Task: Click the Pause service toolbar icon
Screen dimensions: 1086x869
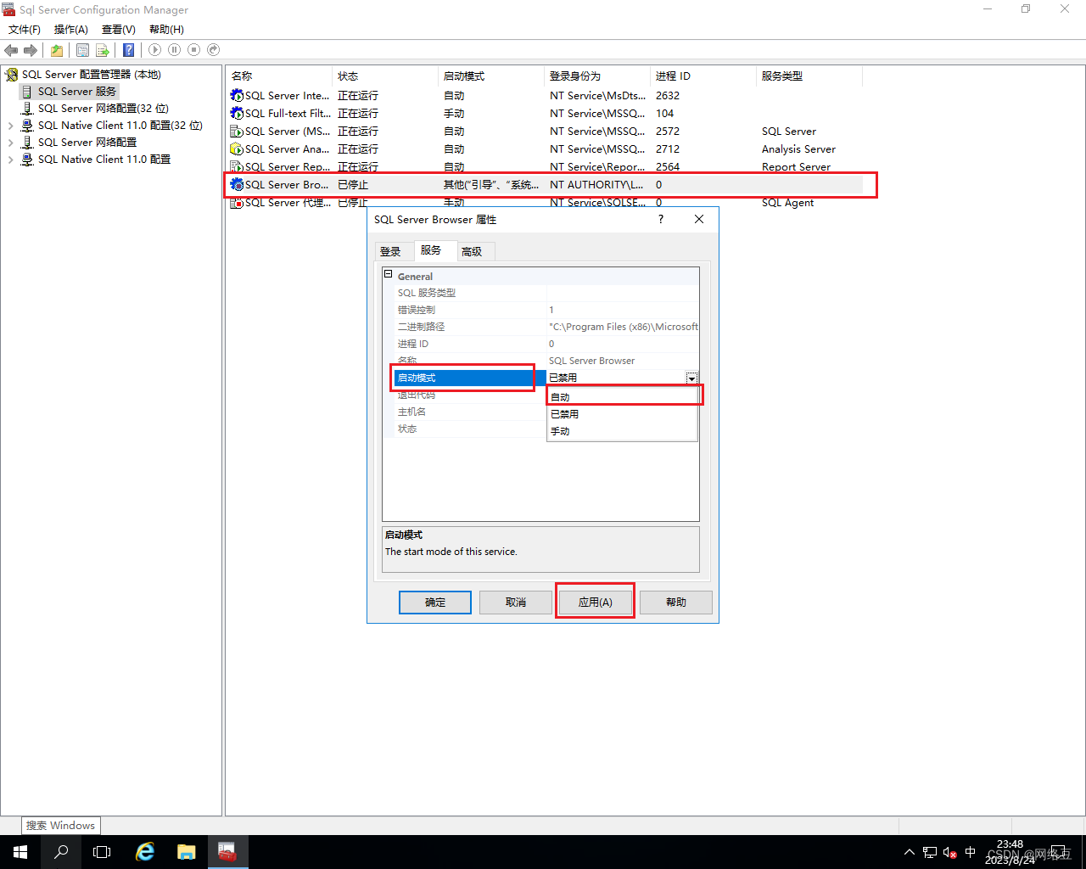Action: pos(174,50)
